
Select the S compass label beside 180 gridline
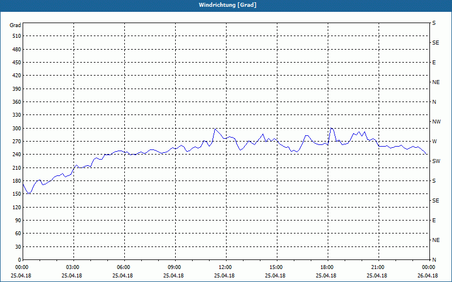click(x=434, y=180)
